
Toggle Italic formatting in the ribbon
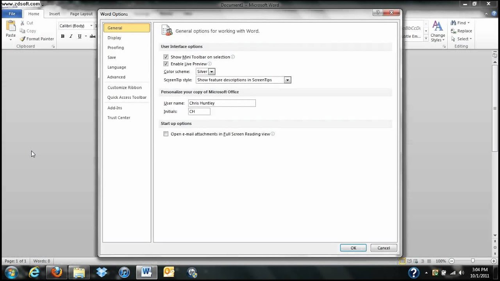click(x=71, y=36)
